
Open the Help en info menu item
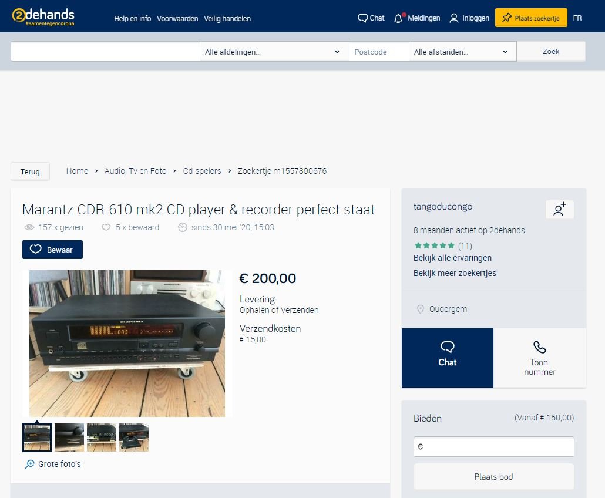[x=132, y=19]
